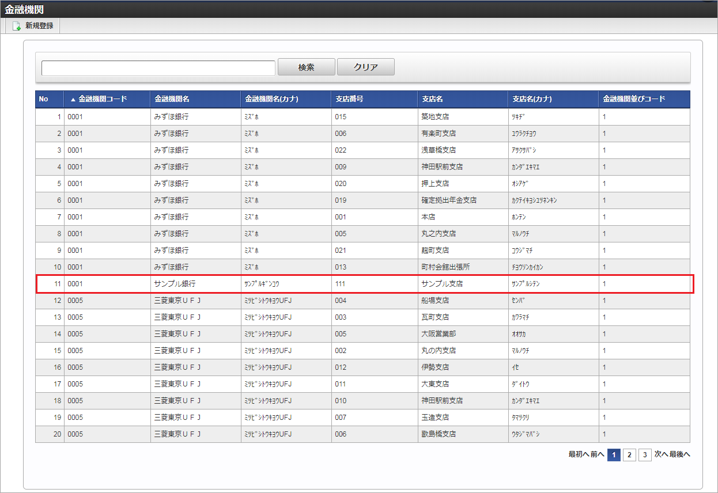Sort by the 支店名(カナ) column header
The image size is (718, 493).
click(x=532, y=99)
